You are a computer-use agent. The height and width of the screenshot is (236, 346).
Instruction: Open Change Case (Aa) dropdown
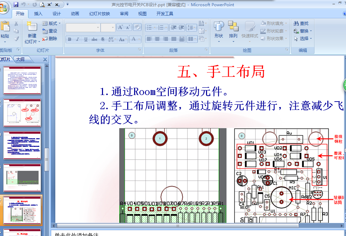[x=123, y=39]
